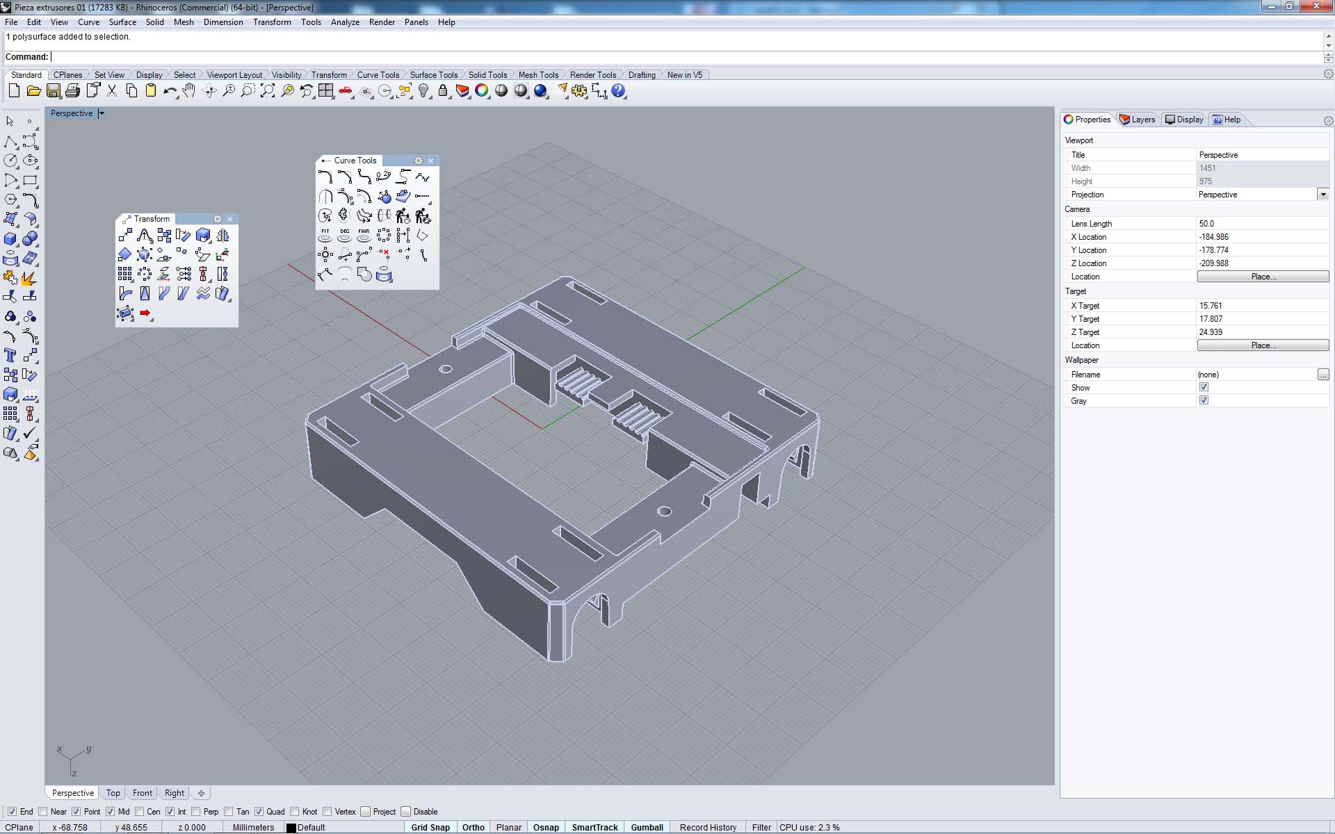Image resolution: width=1335 pixels, height=834 pixels.
Task: Open the Render sphere material icon
Action: click(540, 91)
